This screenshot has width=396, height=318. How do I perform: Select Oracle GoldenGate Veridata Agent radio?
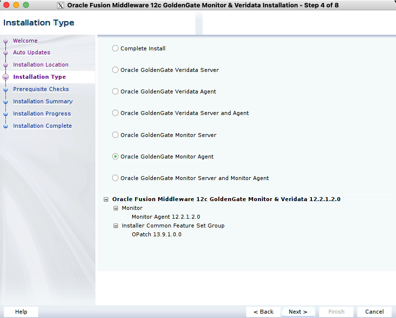pyautogui.click(x=115, y=91)
